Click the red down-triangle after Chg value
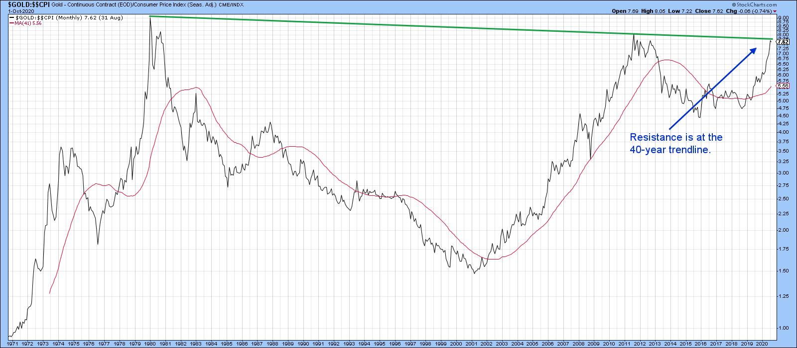 pyautogui.click(x=791, y=10)
